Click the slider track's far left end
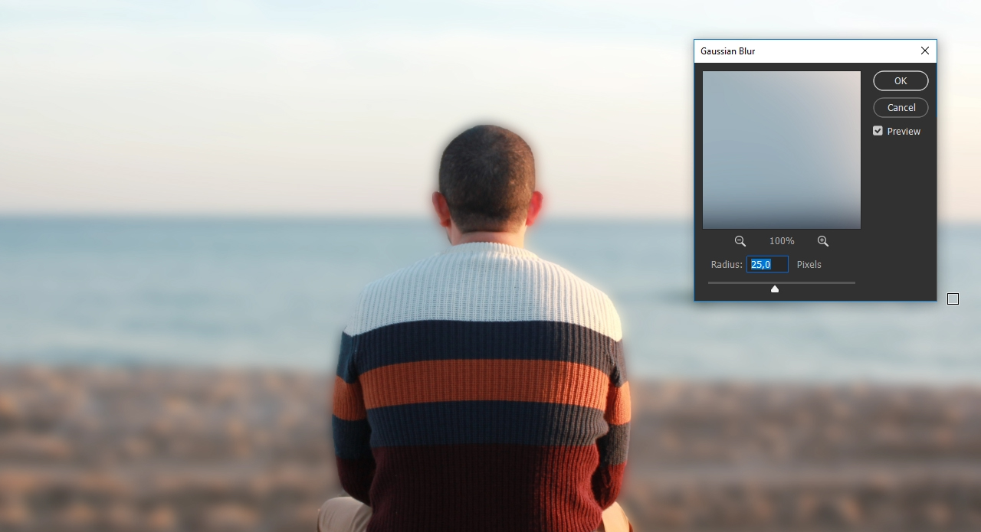 point(710,282)
